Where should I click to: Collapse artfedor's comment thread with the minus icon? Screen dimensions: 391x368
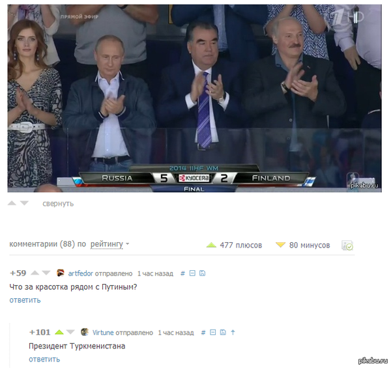point(192,274)
